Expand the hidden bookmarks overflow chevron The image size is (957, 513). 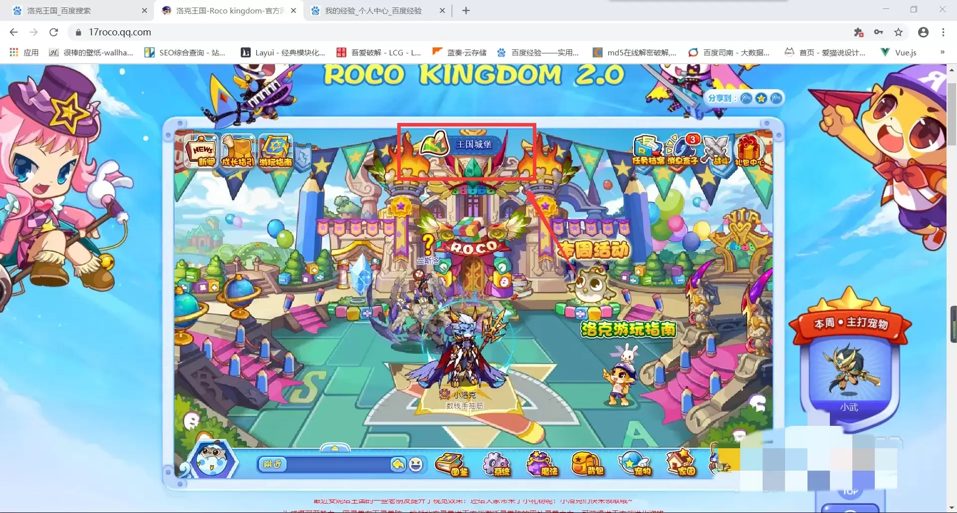click(x=942, y=52)
